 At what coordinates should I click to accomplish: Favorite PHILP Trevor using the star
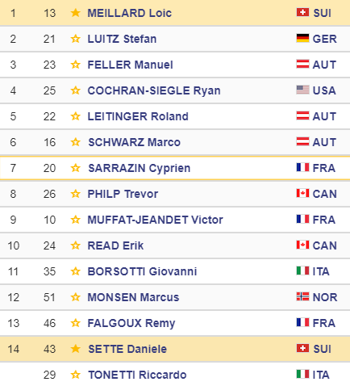[75, 194]
